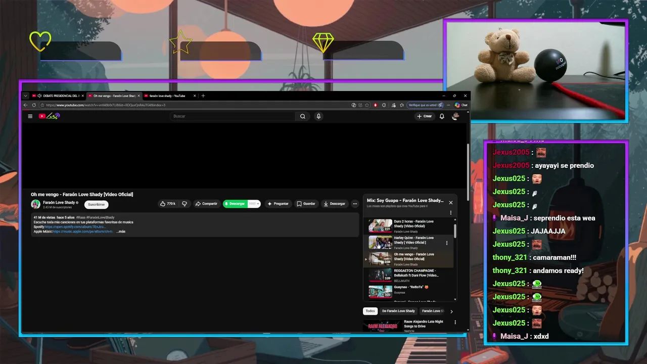Viewport: 647px width, 364px height.
Task: Focus the Buscar search field
Action: tap(233, 116)
